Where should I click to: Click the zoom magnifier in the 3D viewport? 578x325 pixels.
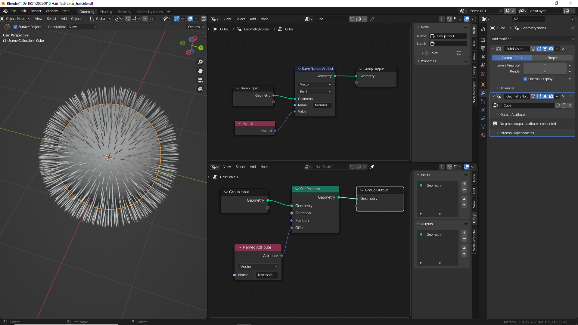(200, 62)
